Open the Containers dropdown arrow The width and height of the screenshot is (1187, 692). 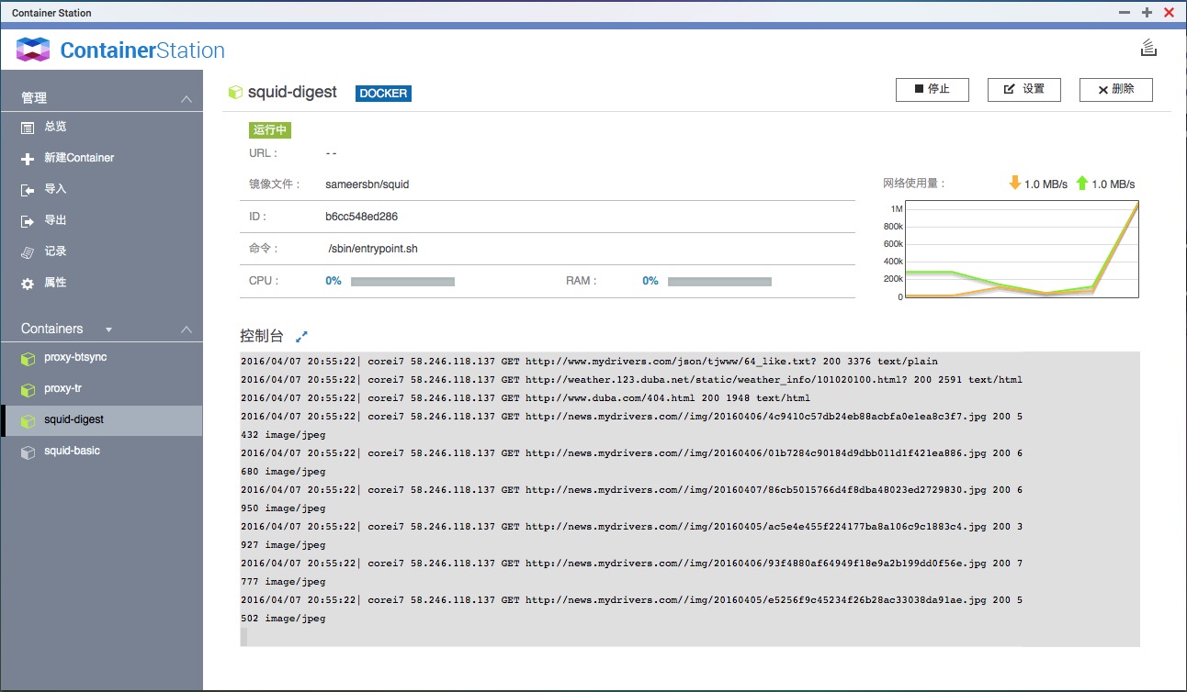[x=108, y=329]
